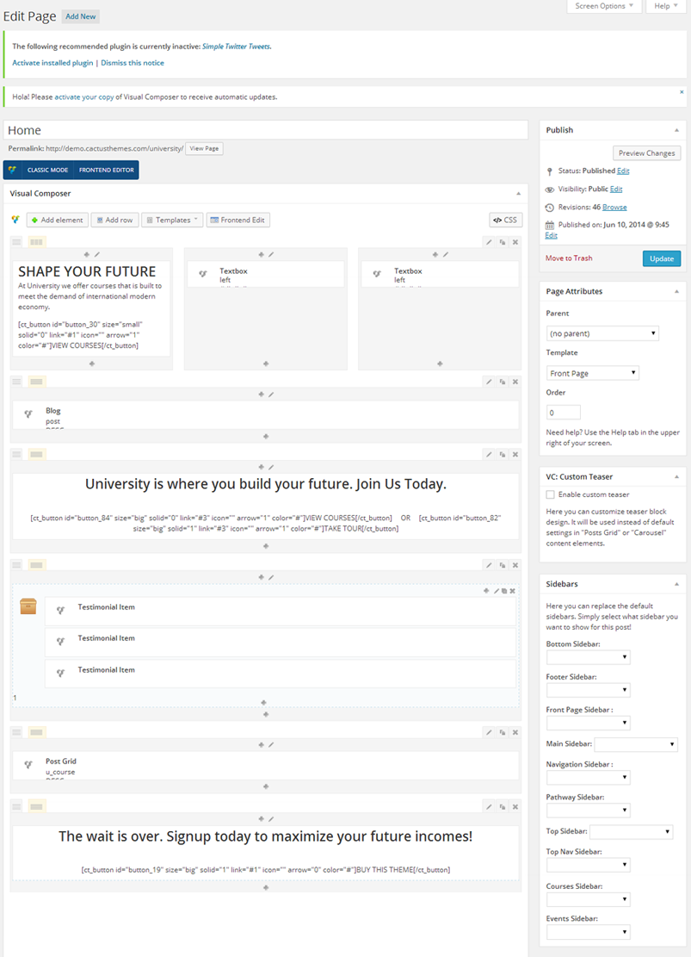Expand the Templates dropdown in Visual Composer
Viewport: 691px width, 957px height.
point(172,220)
